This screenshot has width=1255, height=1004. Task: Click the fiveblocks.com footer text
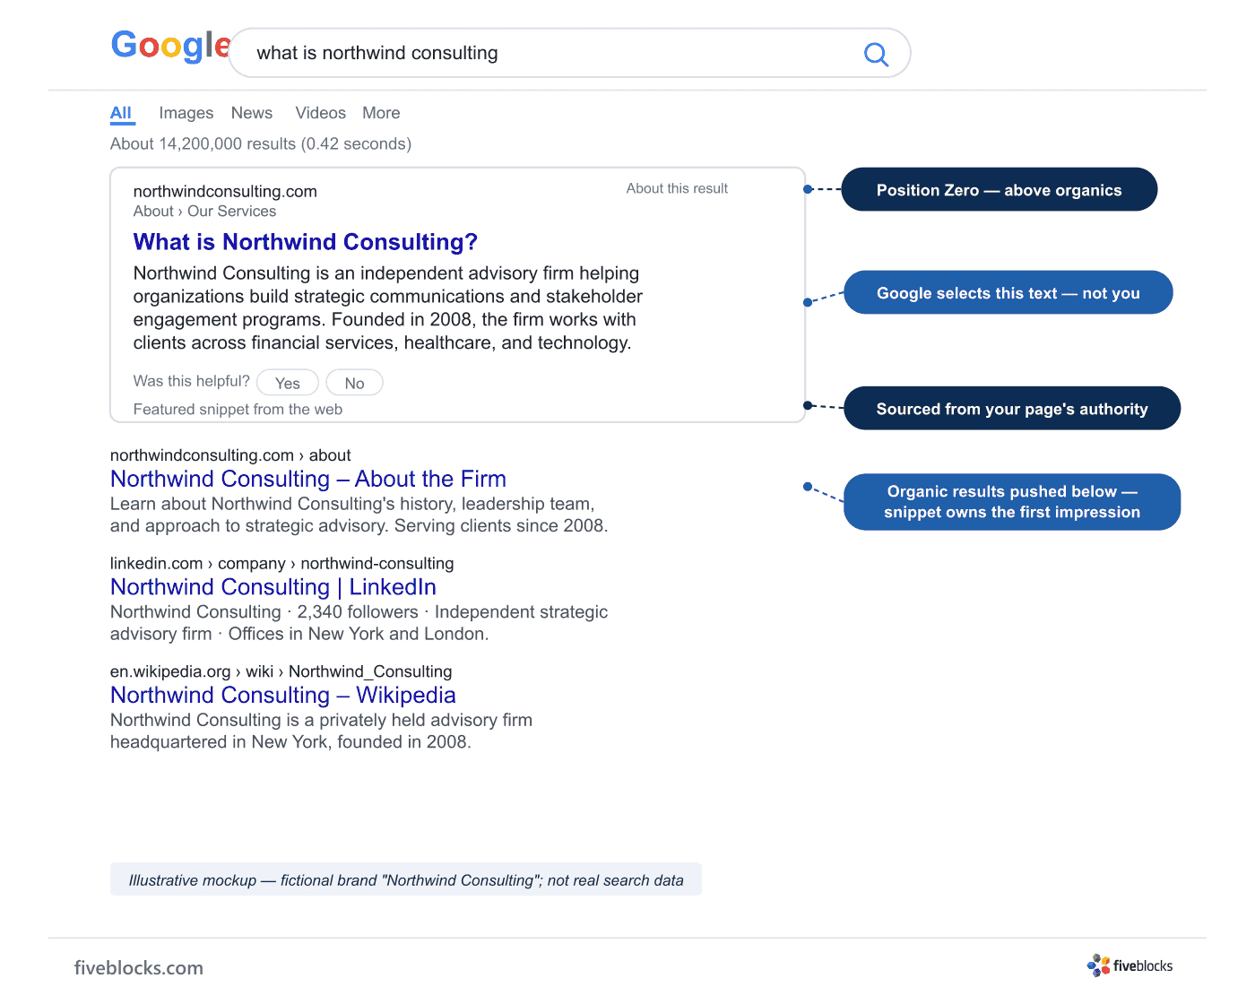pyautogui.click(x=139, y=968)
